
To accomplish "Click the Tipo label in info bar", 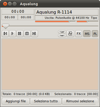I will click(x=94, y=18).
